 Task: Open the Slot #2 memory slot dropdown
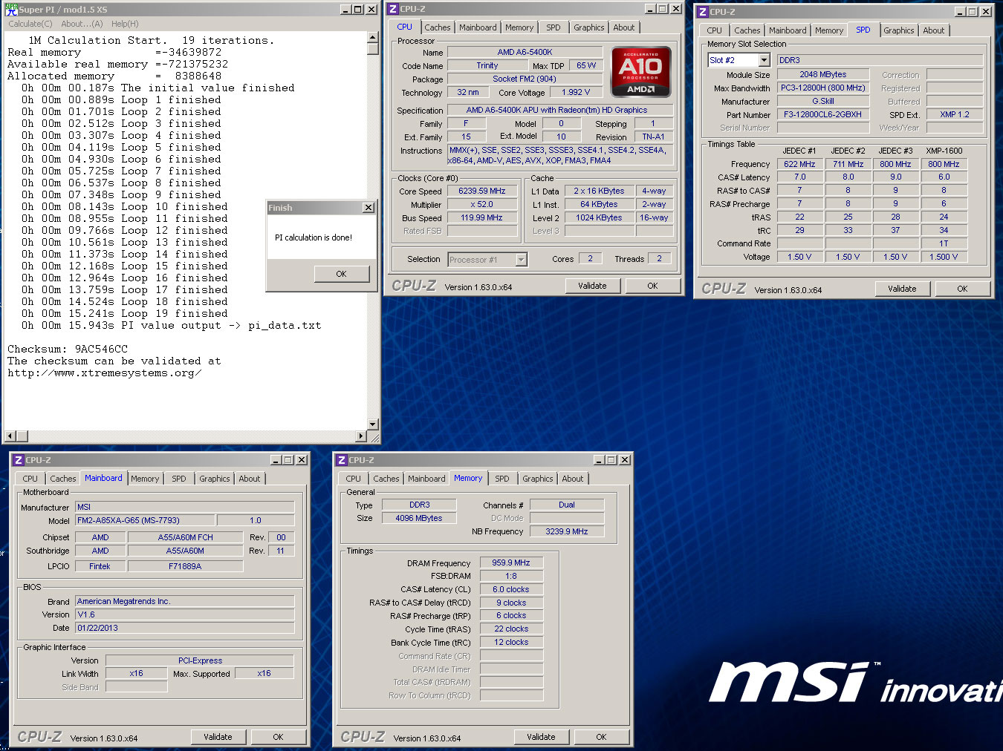(764, 60)
